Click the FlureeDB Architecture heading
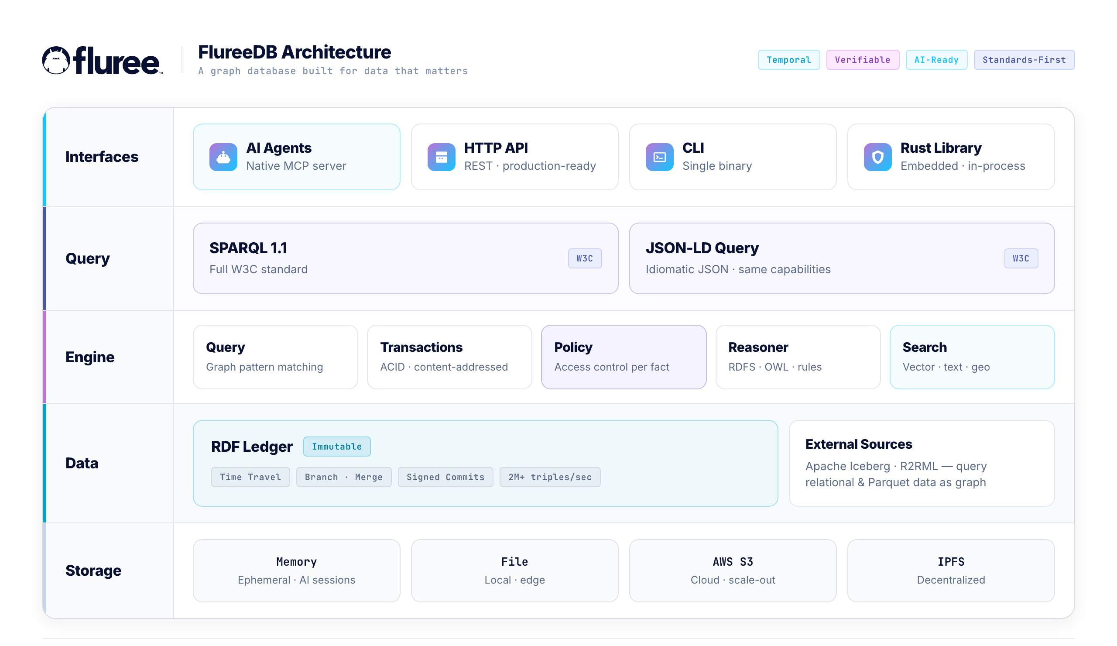 (x=295, y=52)
